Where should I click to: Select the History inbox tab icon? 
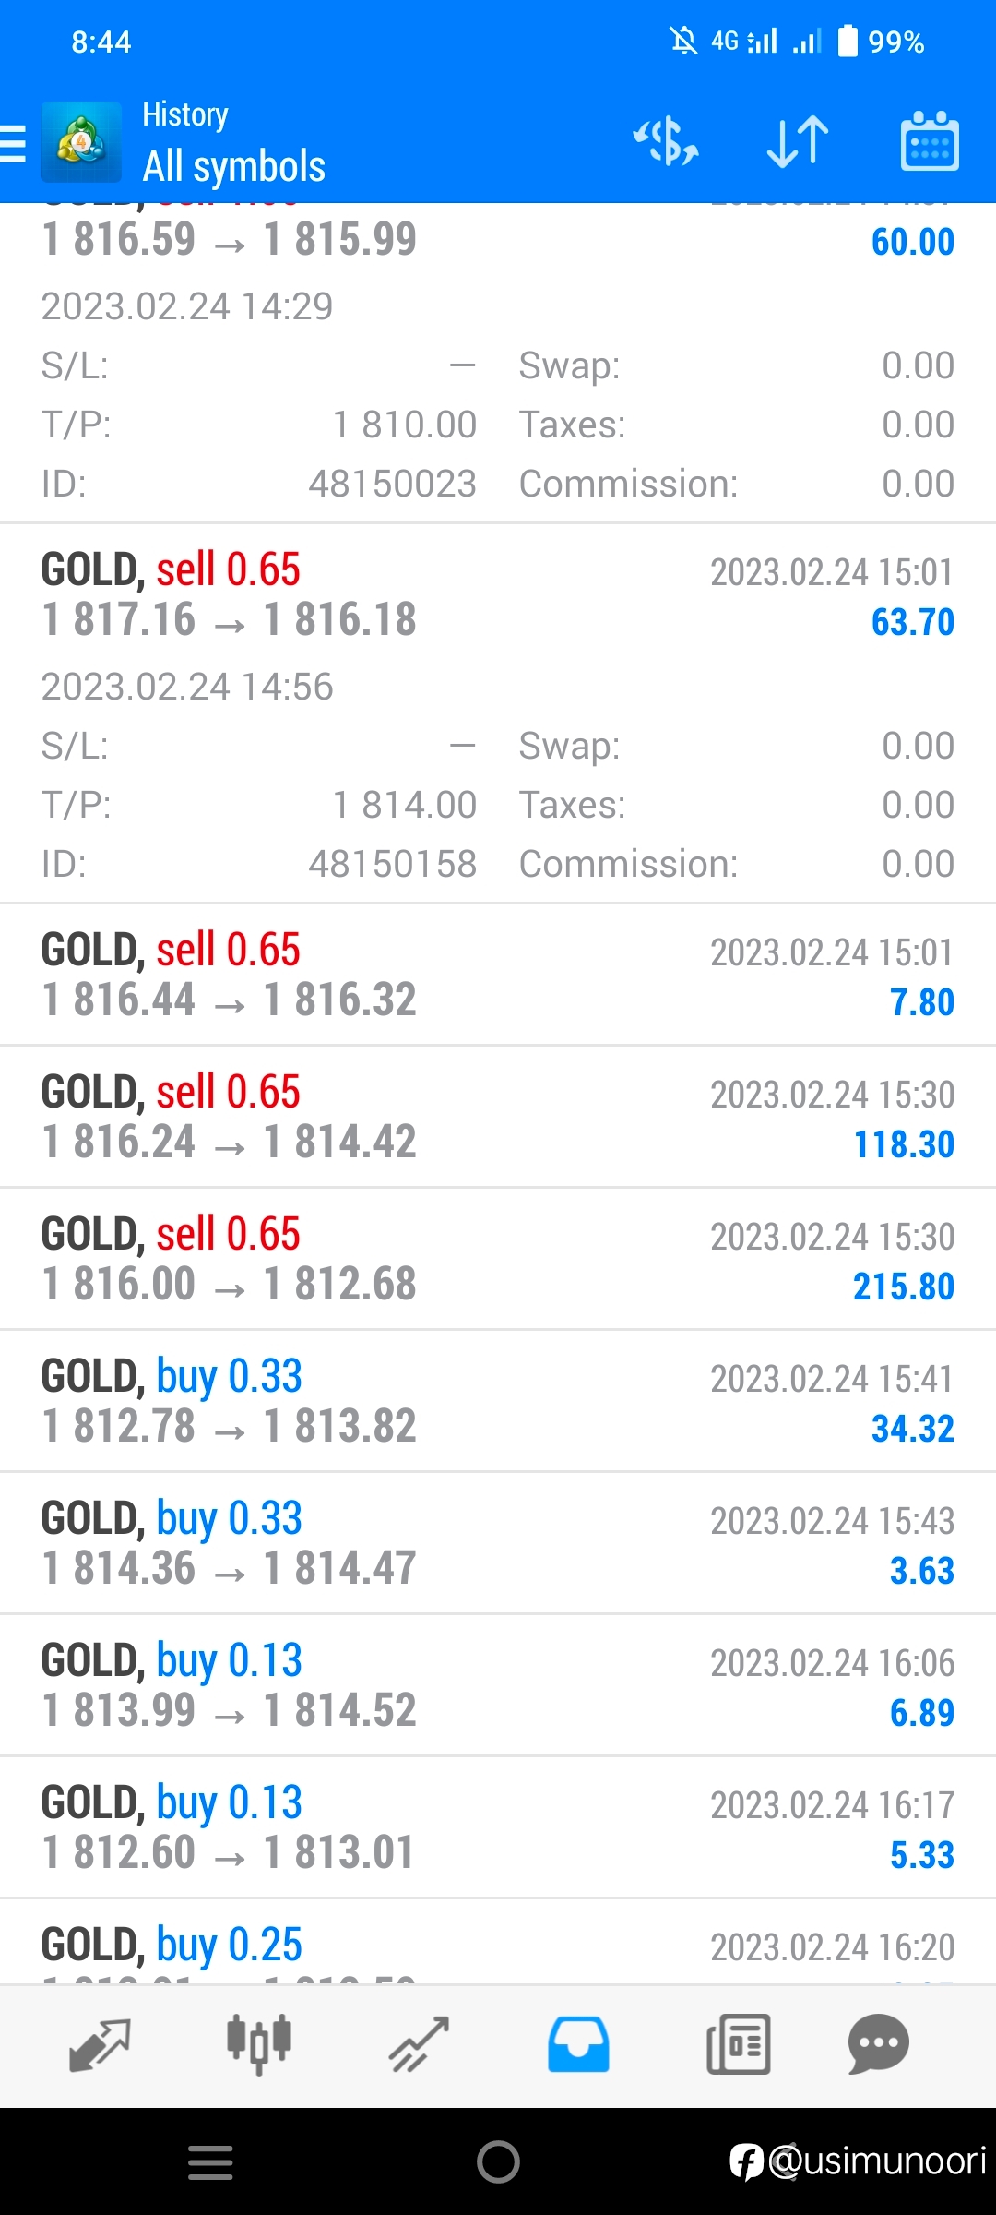tap(578, 2045)
